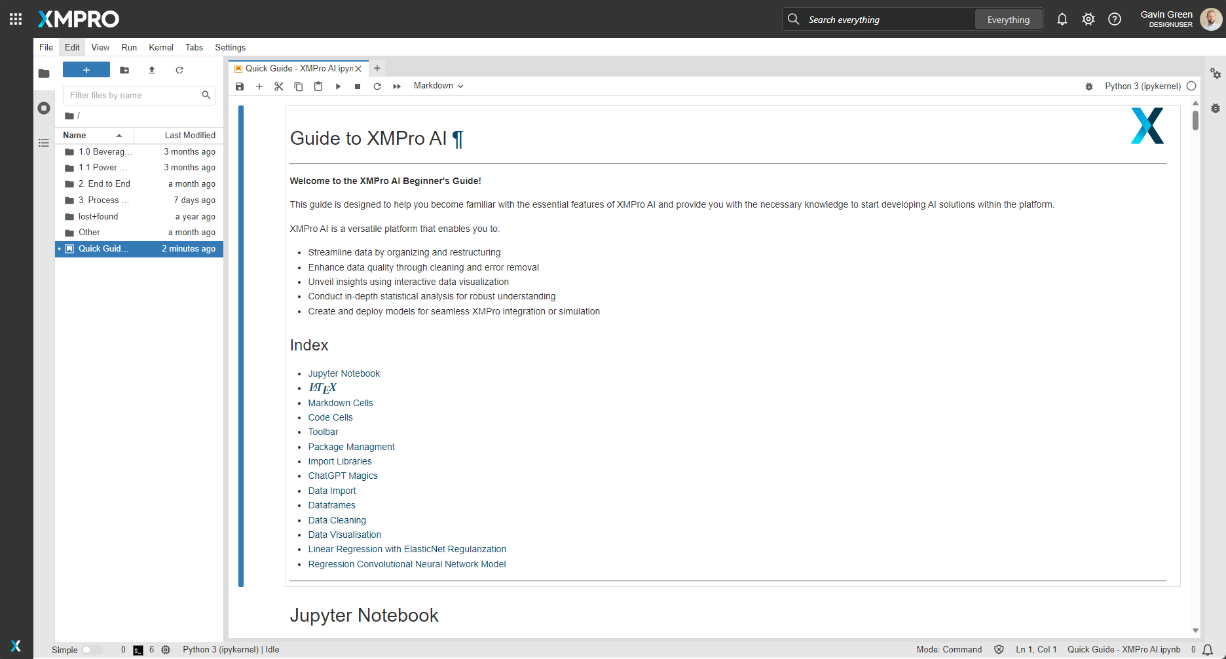
Task: Open the debugger panel in the right sidebar
Action: pos(1216,108)
